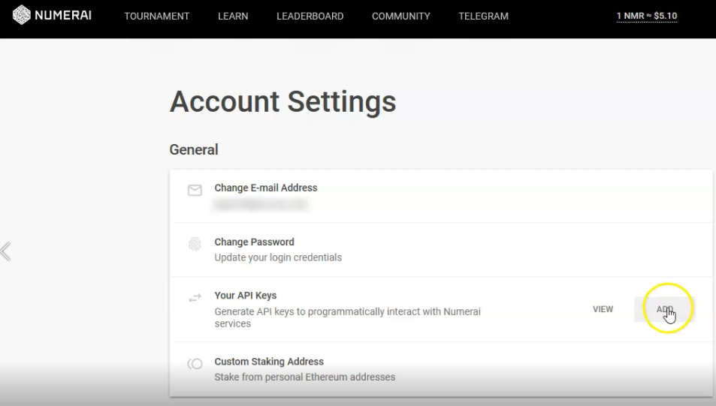Click the envelope icon for e-mail
Image resolution: width=716 pixels, height=406 pixels.
pos(195,190)
